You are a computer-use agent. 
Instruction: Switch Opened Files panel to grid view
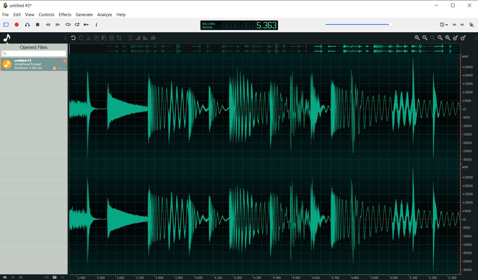pyautogui.click(x=21, y=277)
